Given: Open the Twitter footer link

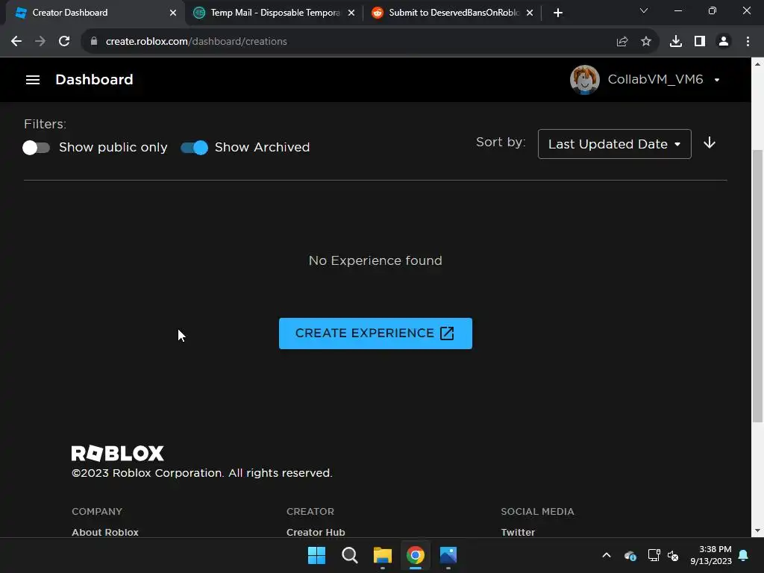Looking at the screenshot, I should click(518, 532).
